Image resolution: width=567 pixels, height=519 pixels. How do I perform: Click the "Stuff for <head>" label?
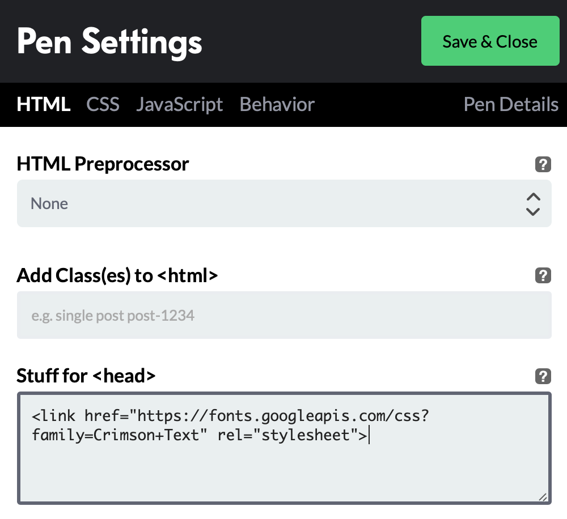click(x=86, y=375)
